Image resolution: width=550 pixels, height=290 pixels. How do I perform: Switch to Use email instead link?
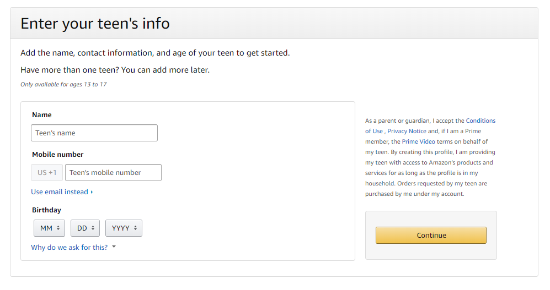[60, 192]
